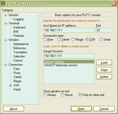Expand the SSH tree node
This screenshot has width=118, height=114.
click(x=10, y=85)
